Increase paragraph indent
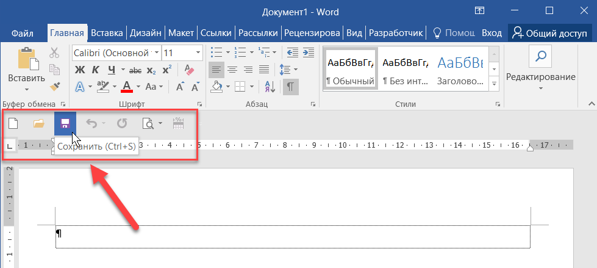This screenshot has height=268, width=597. click(x=309, y=53)
